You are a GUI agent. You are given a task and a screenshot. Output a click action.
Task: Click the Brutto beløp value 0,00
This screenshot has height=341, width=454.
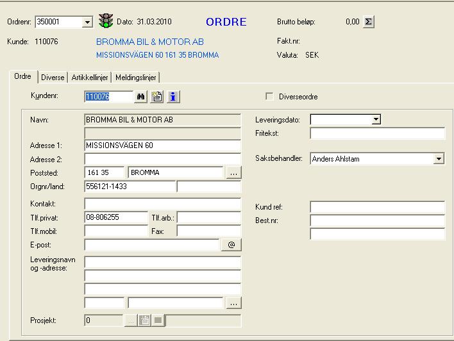click(x=353, y=22)
